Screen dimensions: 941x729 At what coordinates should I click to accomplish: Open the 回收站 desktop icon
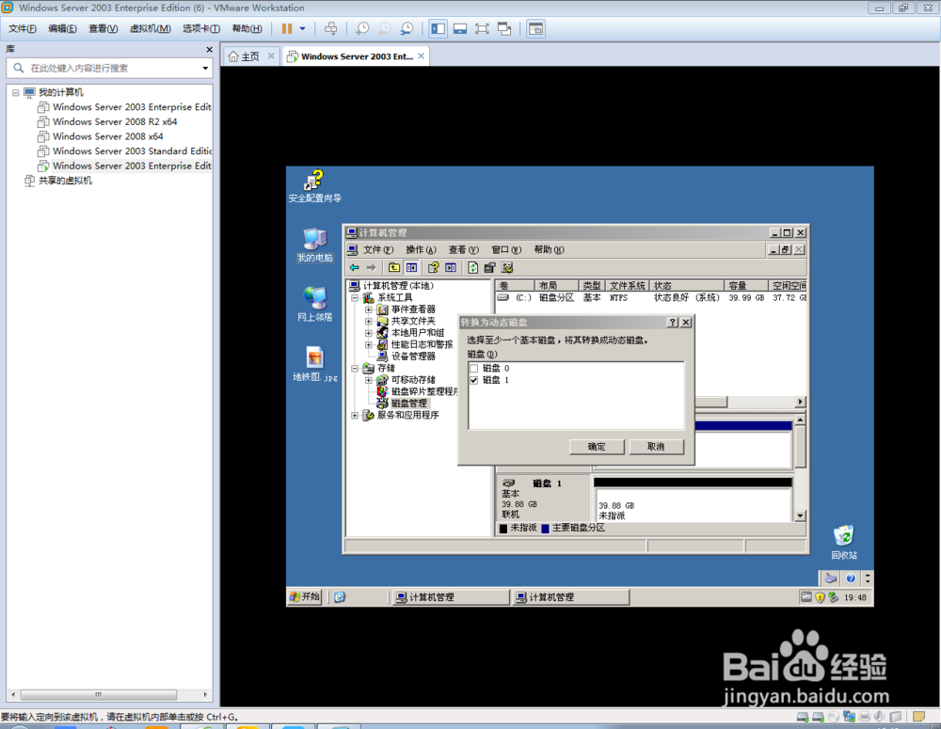(x=844, y=543)
